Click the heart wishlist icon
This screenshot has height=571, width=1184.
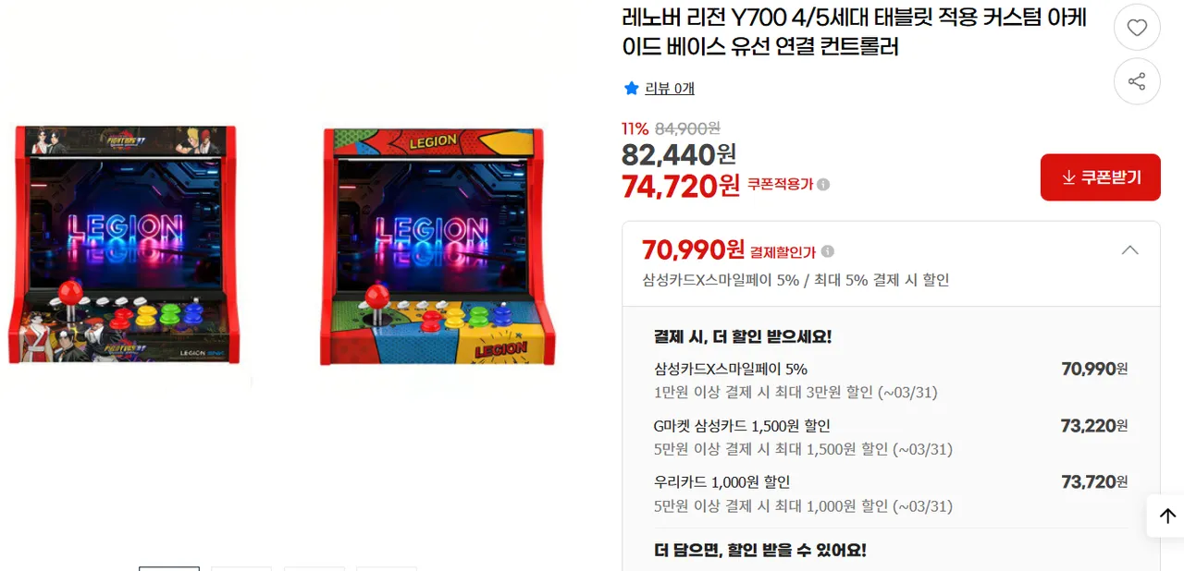[x=1137, y=28]
